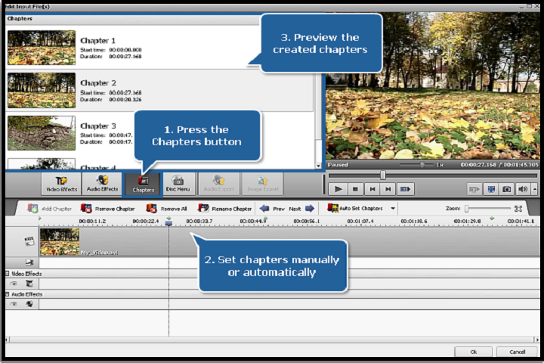This screenshot has height=363, width=544.
Task: Open the Disc Menu section
Action: (179, 184)
